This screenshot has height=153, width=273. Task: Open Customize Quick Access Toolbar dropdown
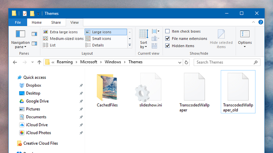38,14
